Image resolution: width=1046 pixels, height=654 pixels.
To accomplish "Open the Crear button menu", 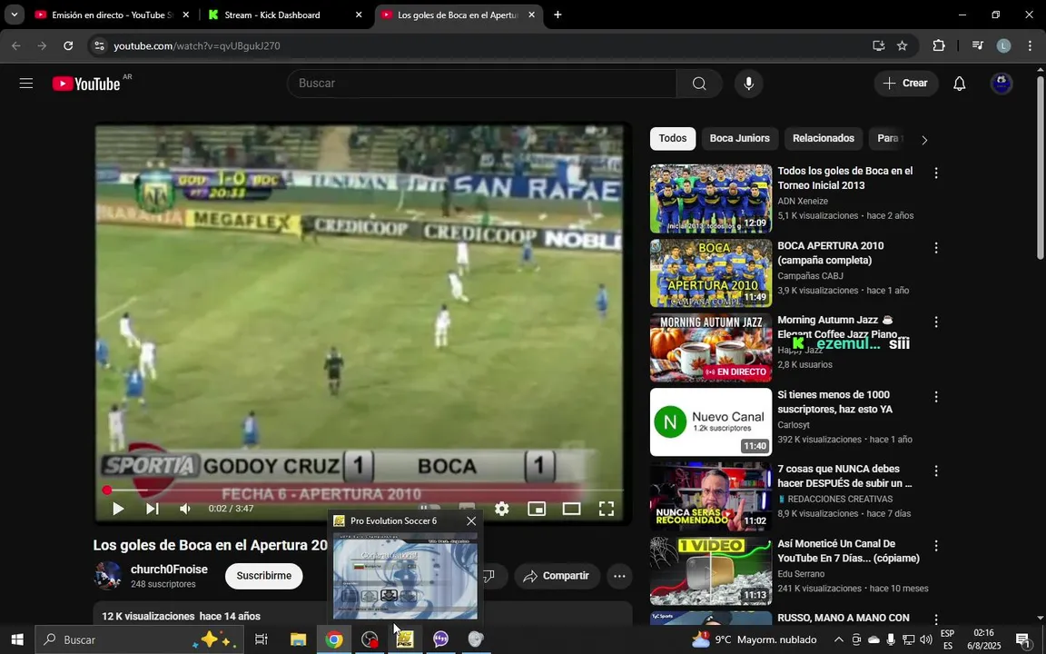I will coord(906,84).
